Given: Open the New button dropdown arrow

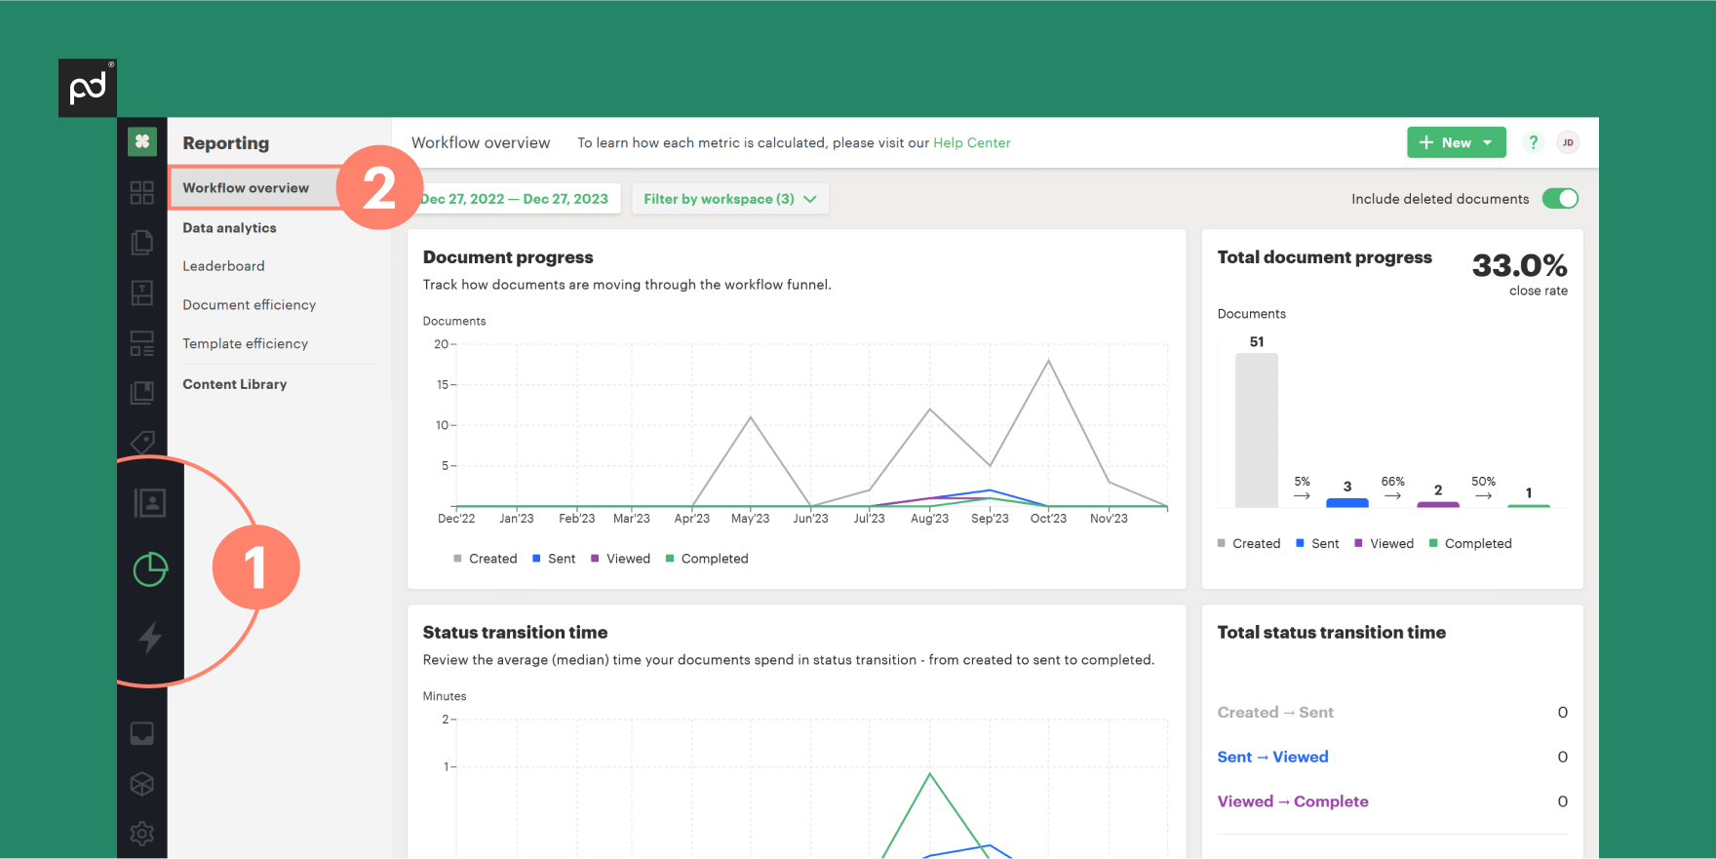Looking at the screenshot, I should [1488, 142].
